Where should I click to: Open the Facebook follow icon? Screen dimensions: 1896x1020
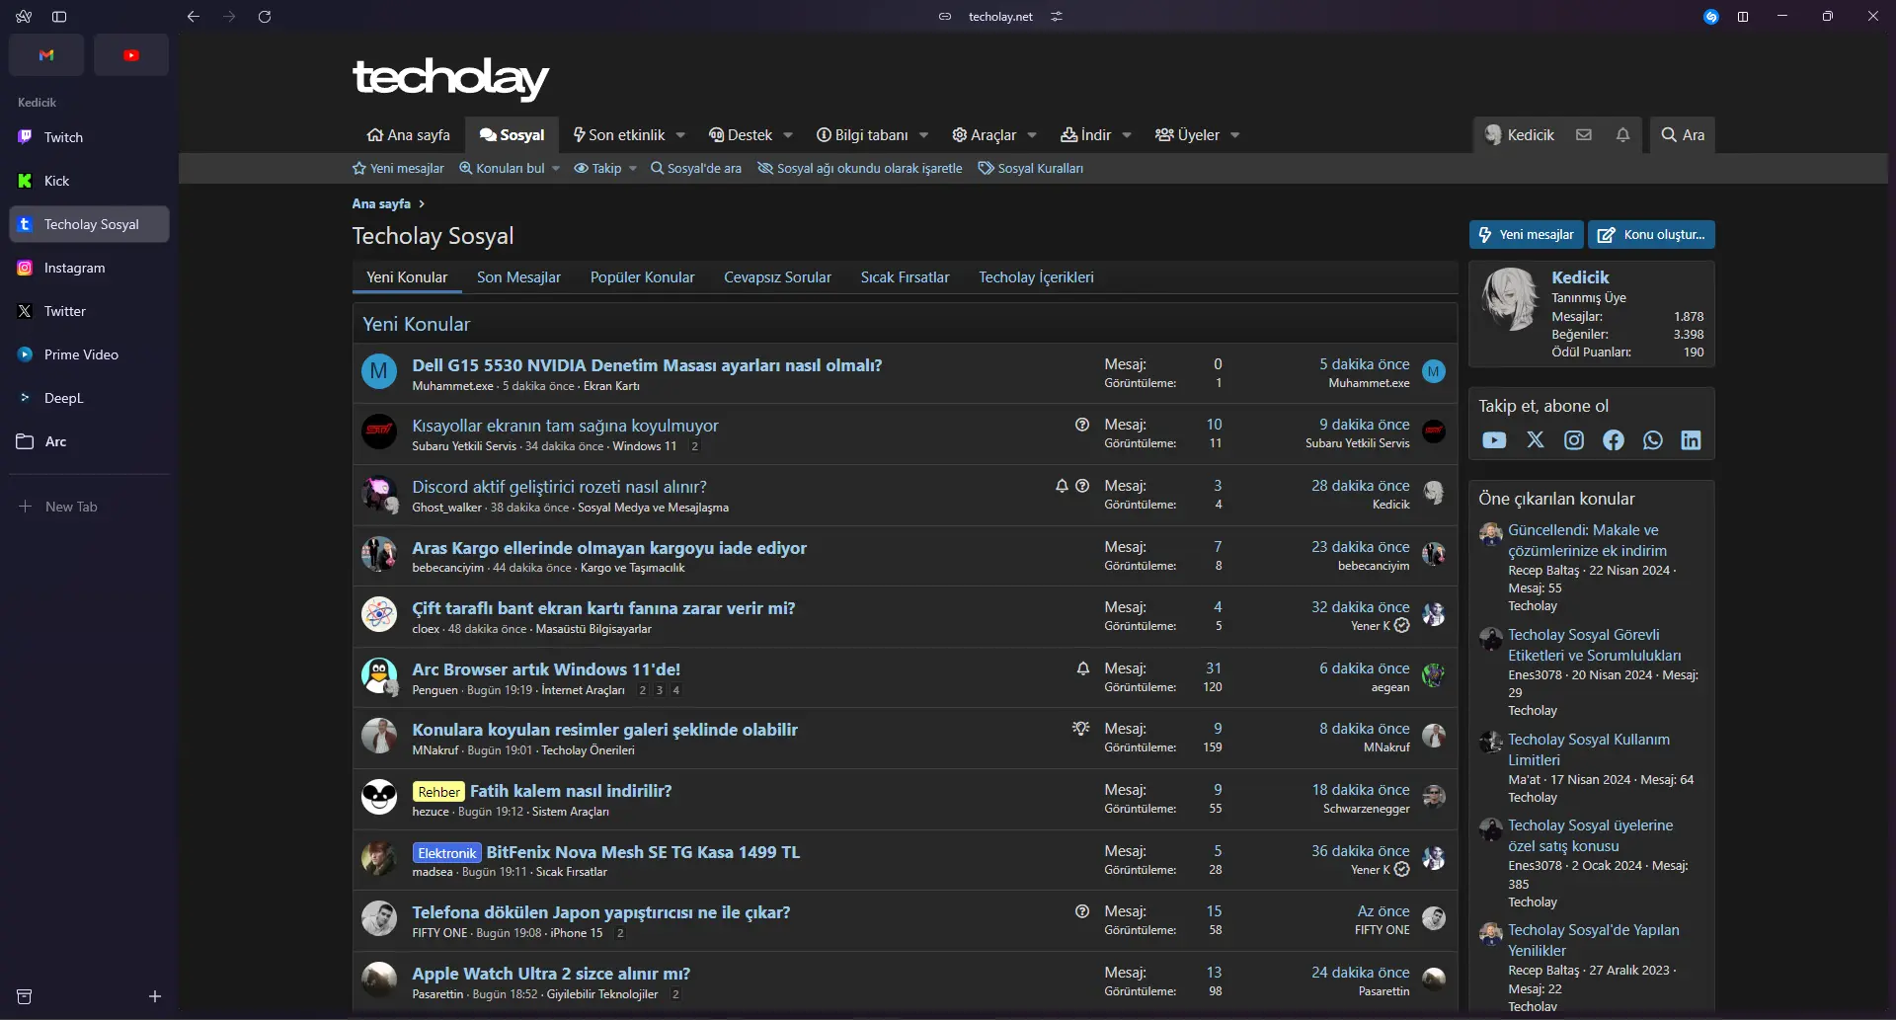click(1614, 440)
